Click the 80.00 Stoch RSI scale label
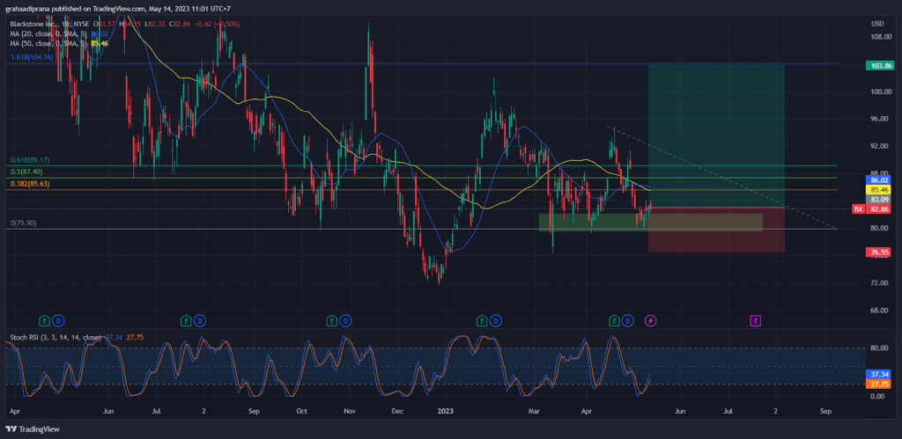This screenshot has height=439, width=902. (880, 348)
